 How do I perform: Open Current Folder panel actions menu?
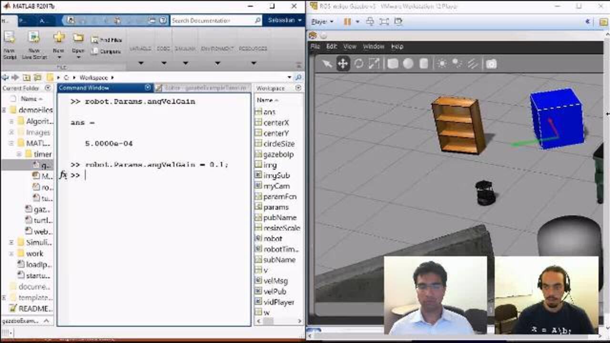[48, 88]
